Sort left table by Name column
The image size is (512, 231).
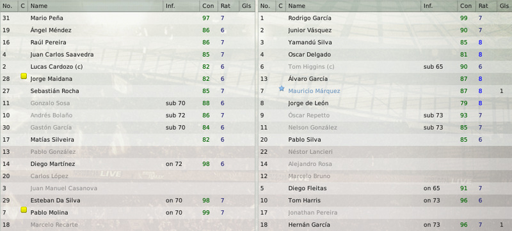coord(95,6)
